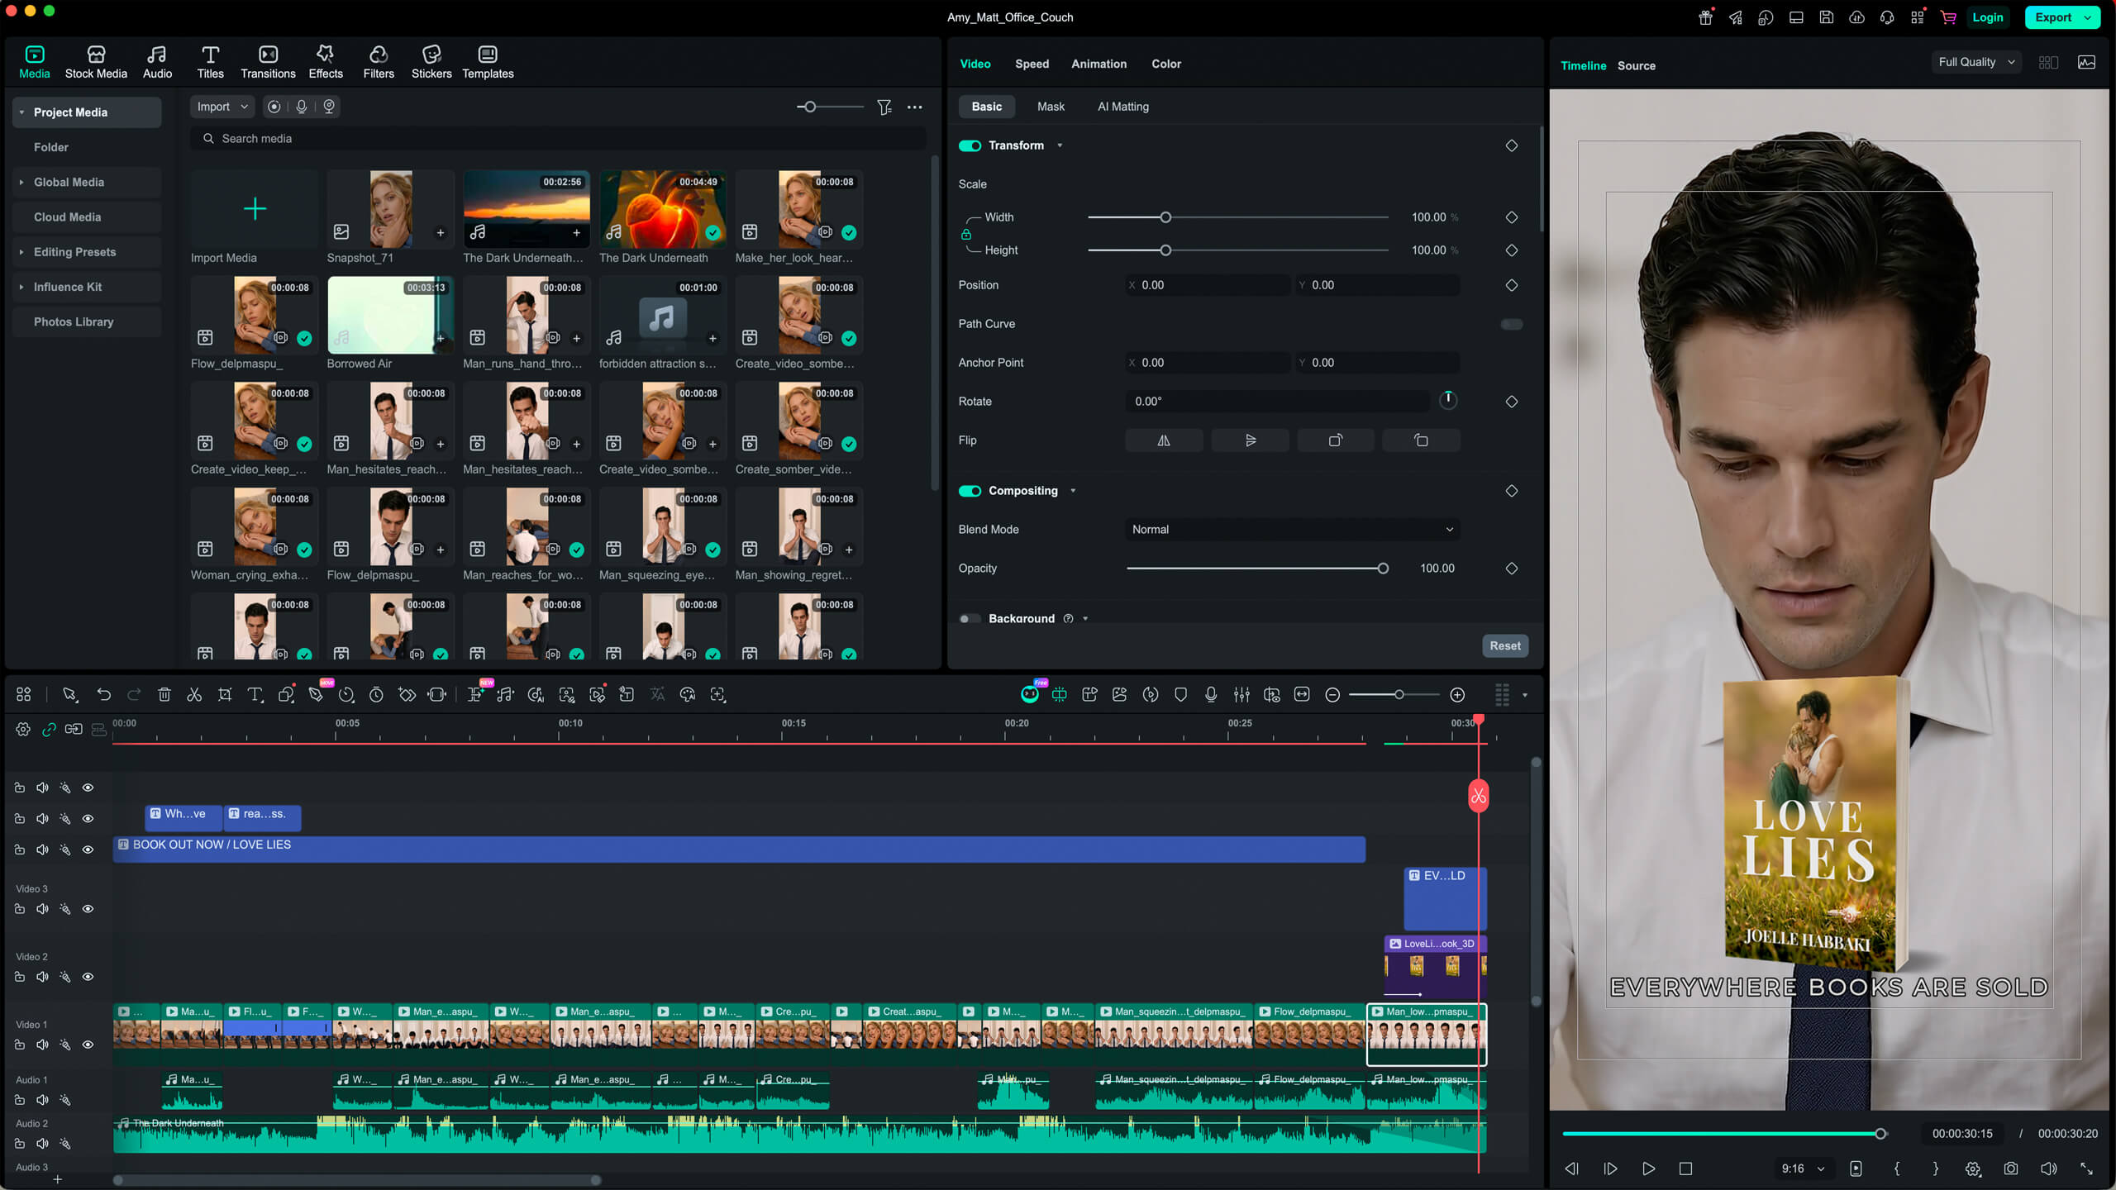Open the Effects panel
The width and height of the screenshot is (2116, 1190).
pos(326,63)
